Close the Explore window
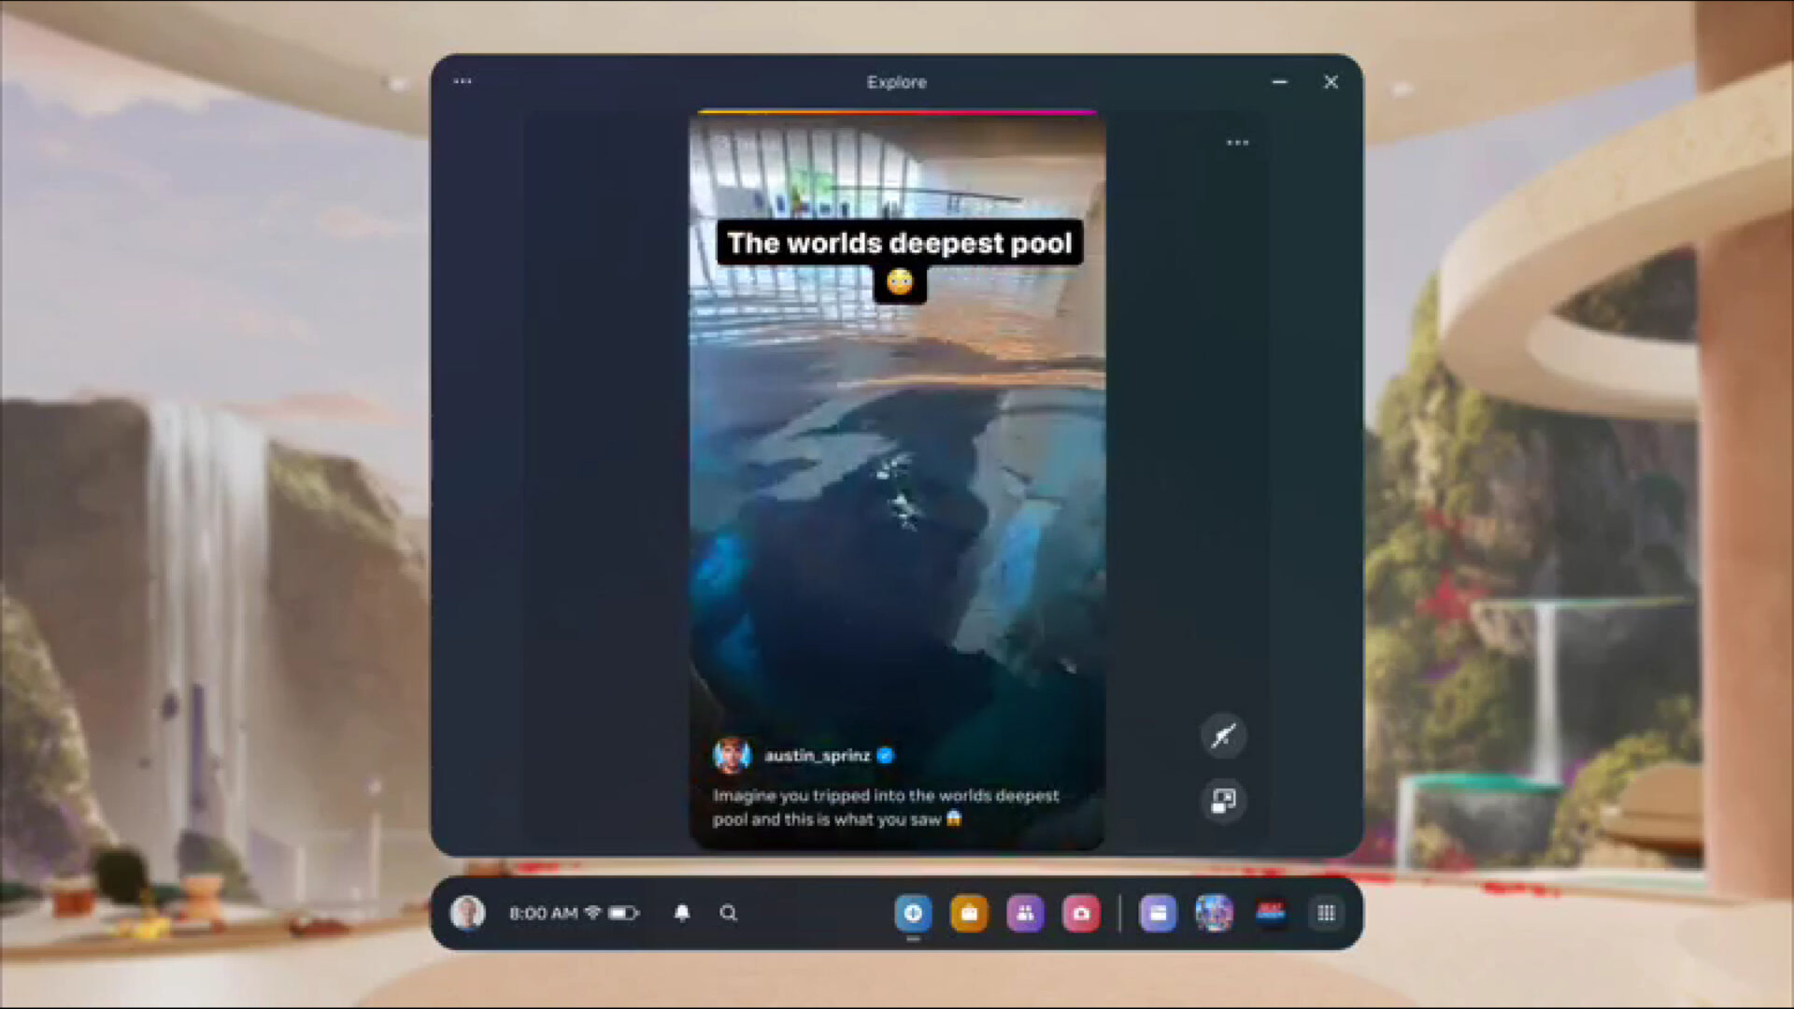 [x=1331, y=82]
